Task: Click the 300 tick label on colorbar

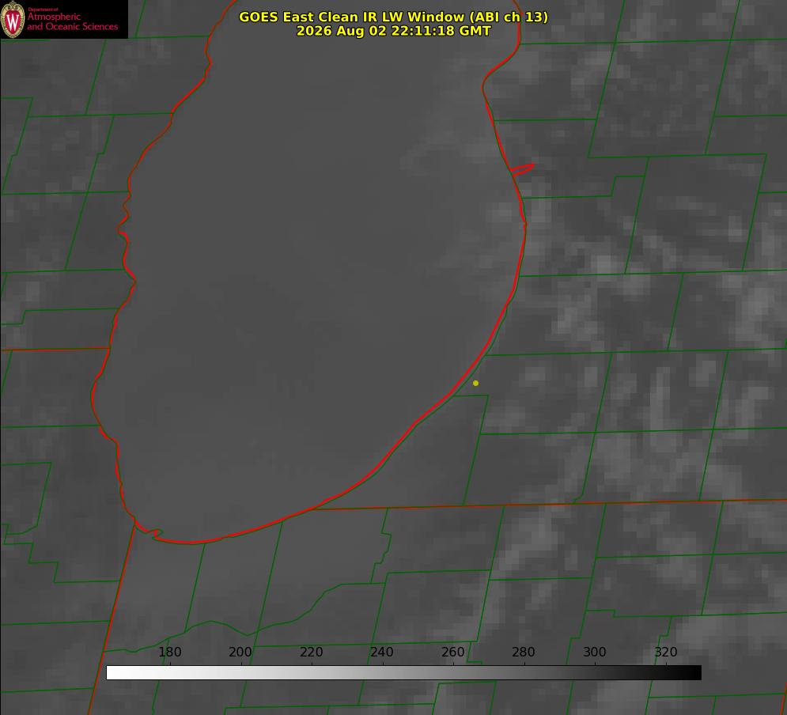Action: click(x=595, y=652)
